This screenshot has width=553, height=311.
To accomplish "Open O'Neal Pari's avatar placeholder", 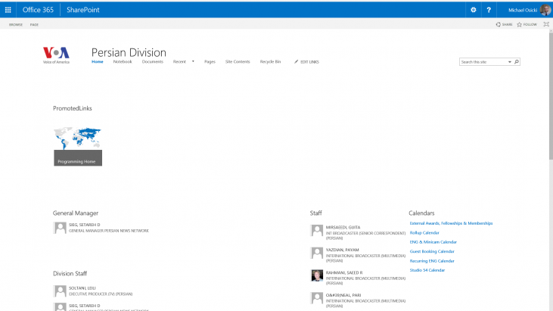I will coord(317,298).
